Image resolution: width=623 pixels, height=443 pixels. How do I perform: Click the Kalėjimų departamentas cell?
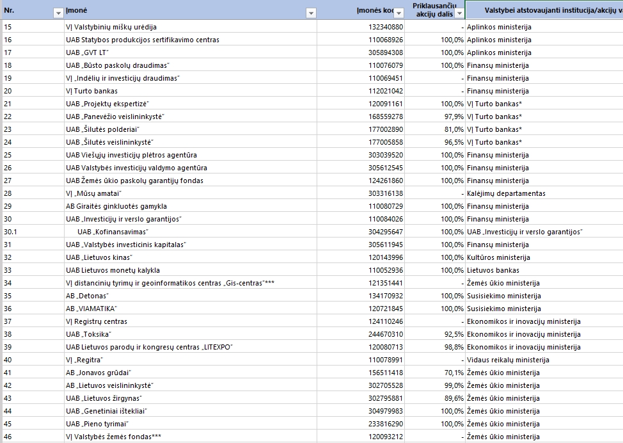(x=506, y=193)
